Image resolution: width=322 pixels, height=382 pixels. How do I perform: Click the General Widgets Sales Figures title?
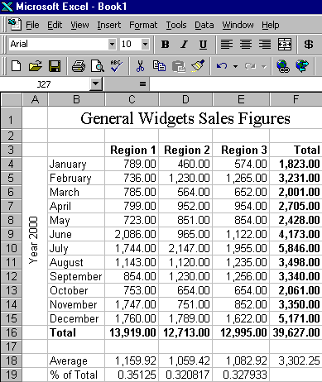point(185,118)
